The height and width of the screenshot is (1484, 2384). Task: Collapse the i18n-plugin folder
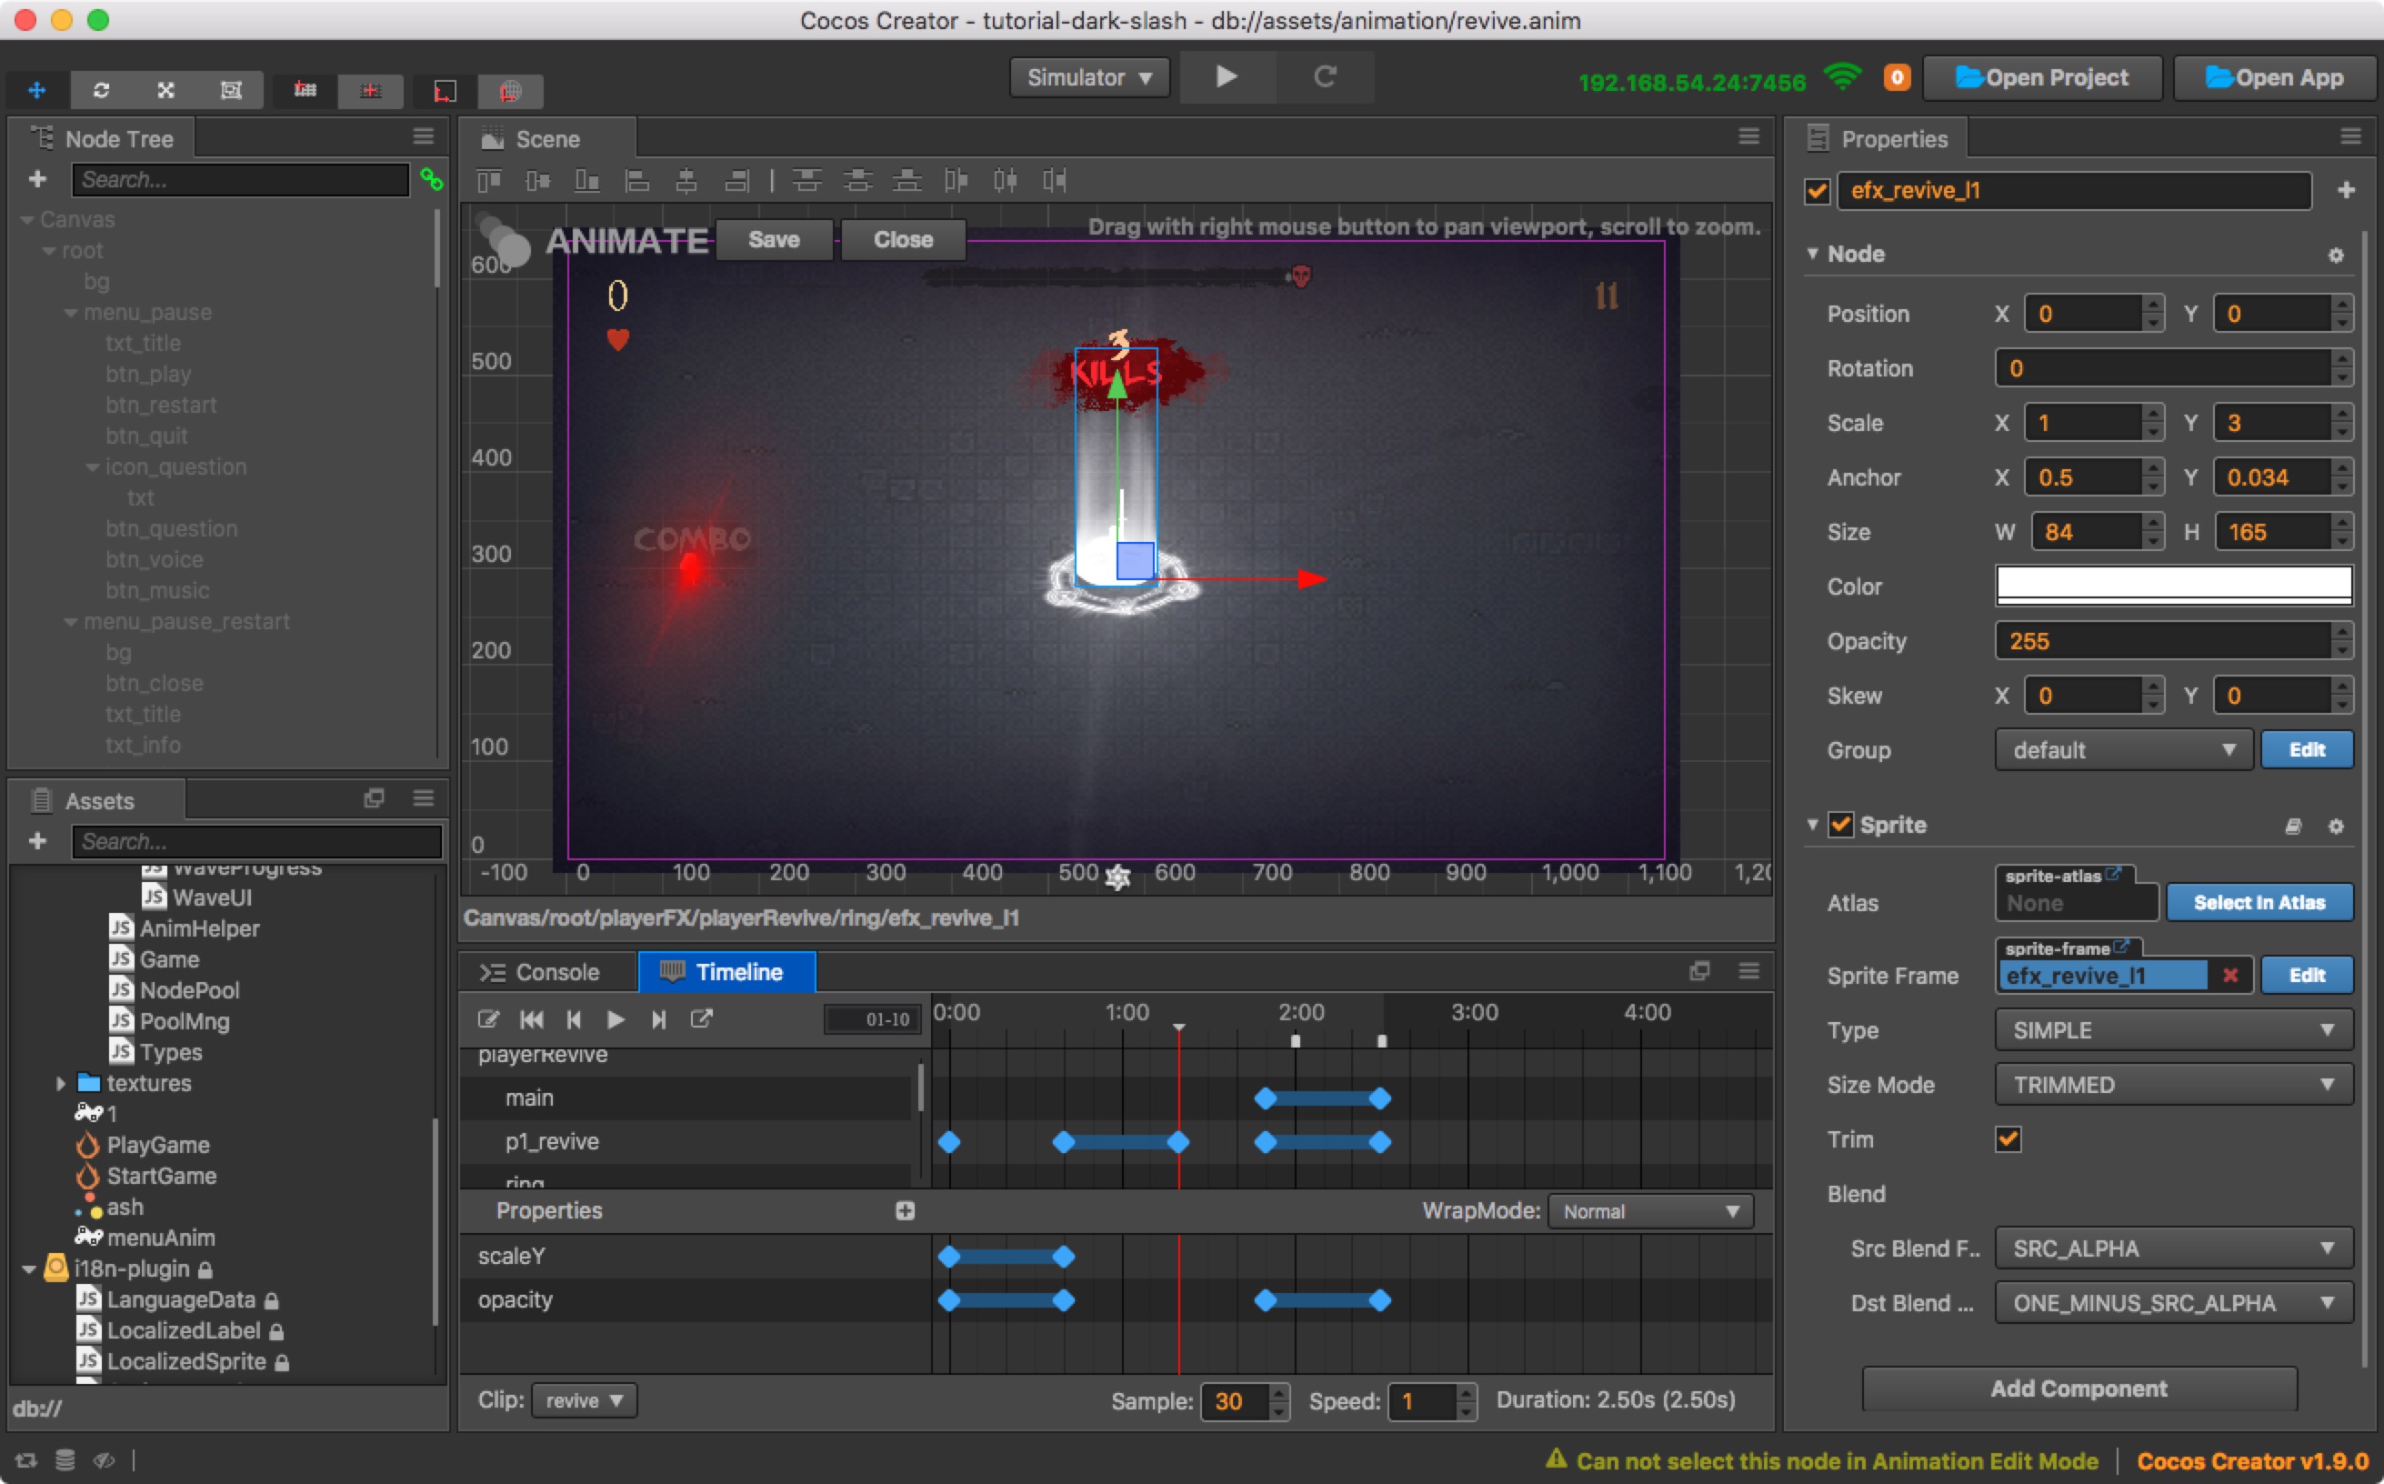[x=28, y=1269]
